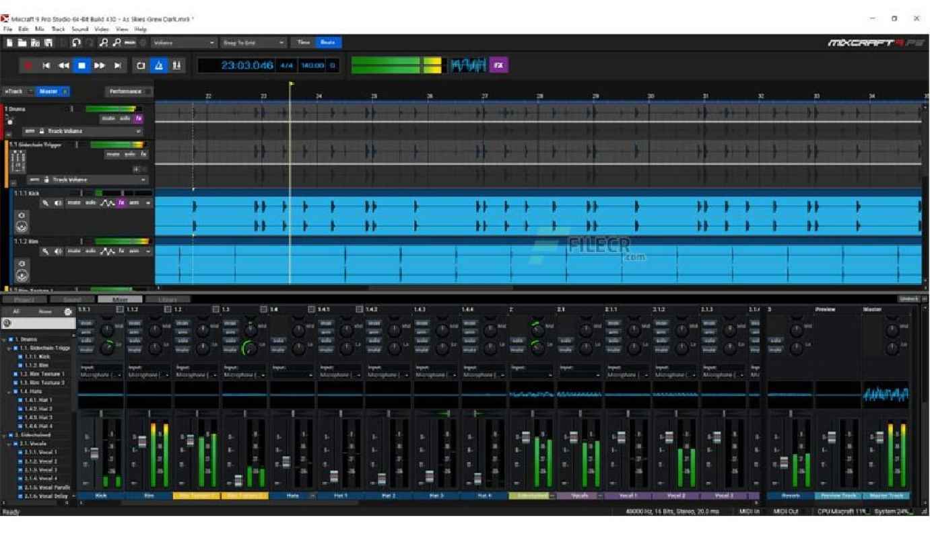Click the Beats display mode button

point(327,42)
